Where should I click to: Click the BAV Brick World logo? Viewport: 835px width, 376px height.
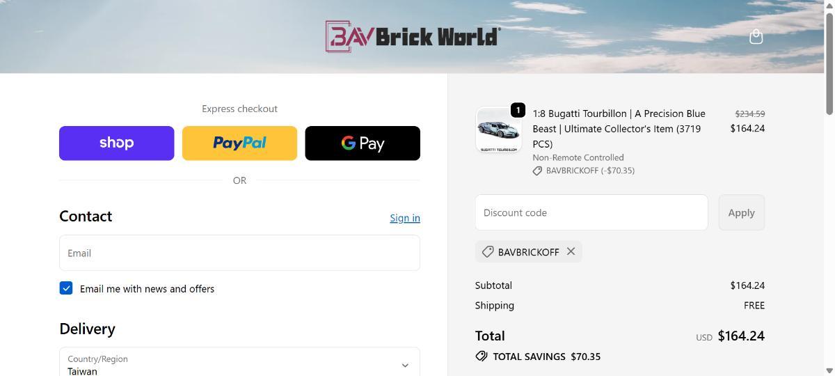[x=413, y=37]
